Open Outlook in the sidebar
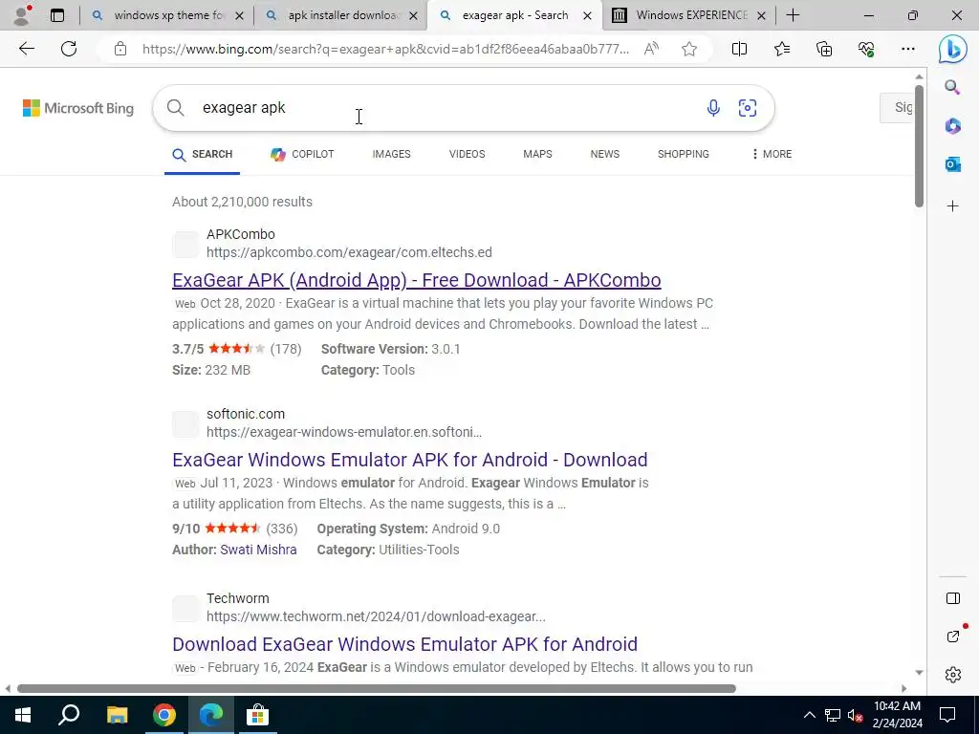Image resolution: width=979 pixels, height=734 pixels. click(x=952, y=164)
